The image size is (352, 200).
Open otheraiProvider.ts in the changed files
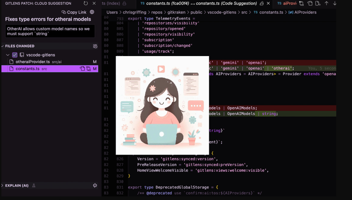tap(33, 62)
